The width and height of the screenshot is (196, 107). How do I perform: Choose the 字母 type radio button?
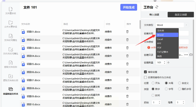point(166,89)
